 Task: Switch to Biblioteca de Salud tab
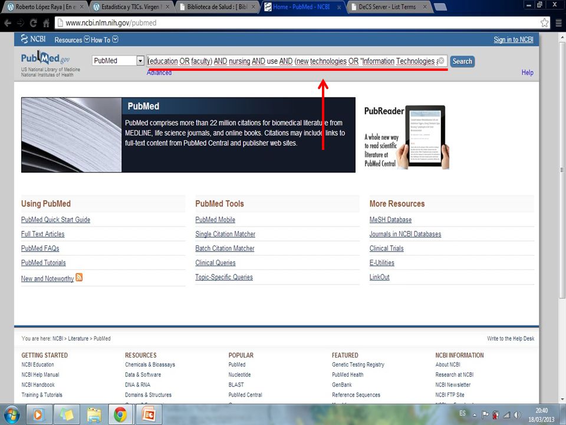[x=218, y=7]
